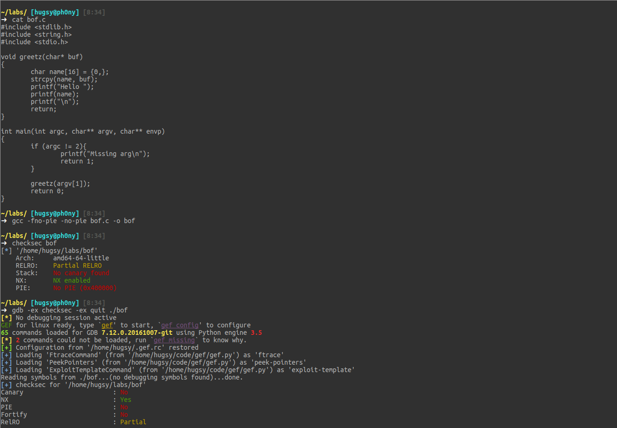Click the Canary "No" value in GEF checksec

click(x=124, y=392)
